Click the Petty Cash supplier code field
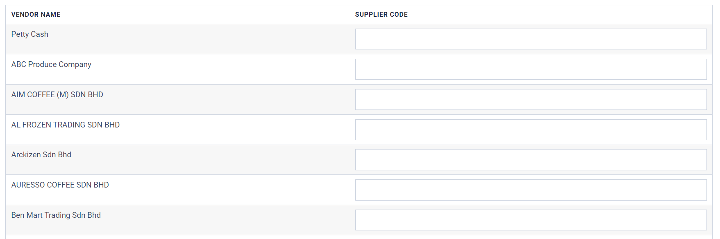 pos(531,39)
